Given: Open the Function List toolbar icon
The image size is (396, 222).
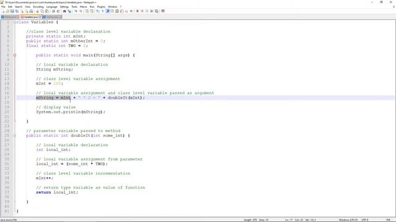Looking at the screenshot, I should click(x=121, y=11).
